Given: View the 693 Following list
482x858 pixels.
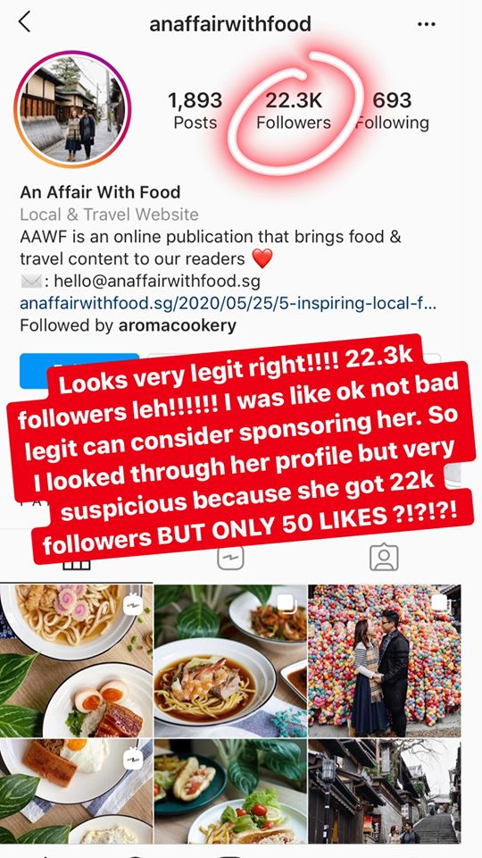Looking at the screenshot, I should [392, 111].
